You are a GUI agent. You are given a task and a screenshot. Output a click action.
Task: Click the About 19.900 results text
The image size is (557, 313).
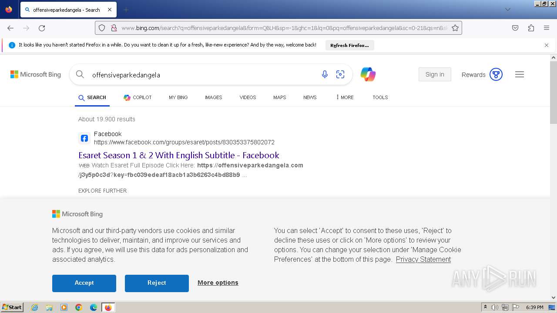[x=107, y=119]
